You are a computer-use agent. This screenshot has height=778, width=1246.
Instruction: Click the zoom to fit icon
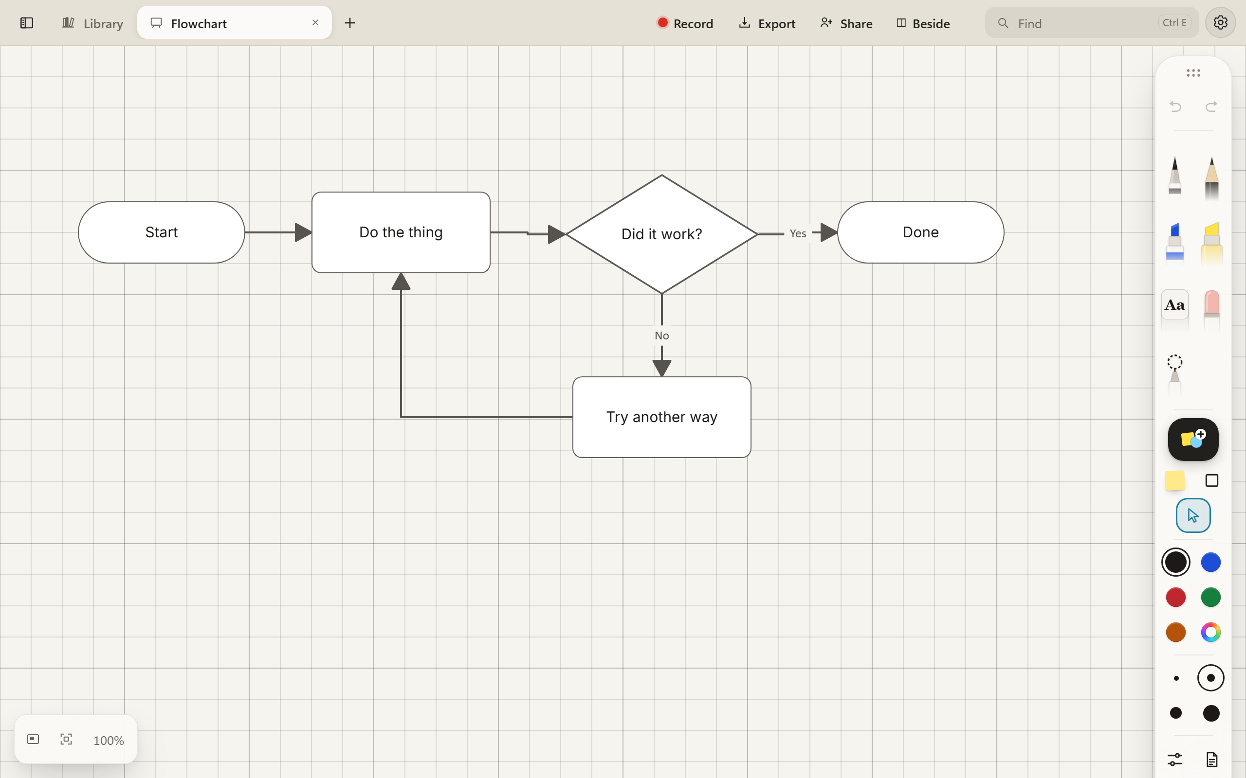[66, 740]
